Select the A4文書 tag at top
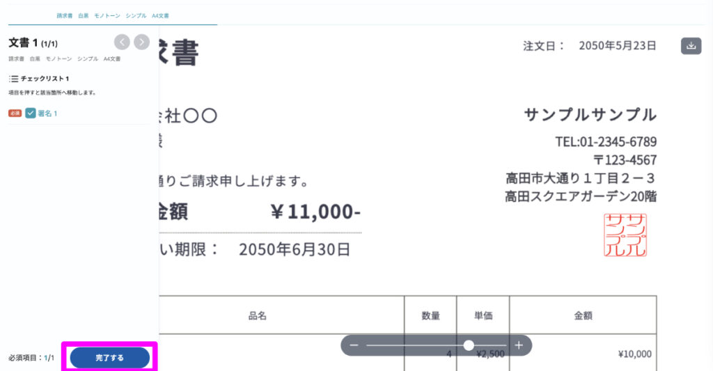Image resolution: width=713 pixels, height=371 pixels. click(x=160, y=15)
